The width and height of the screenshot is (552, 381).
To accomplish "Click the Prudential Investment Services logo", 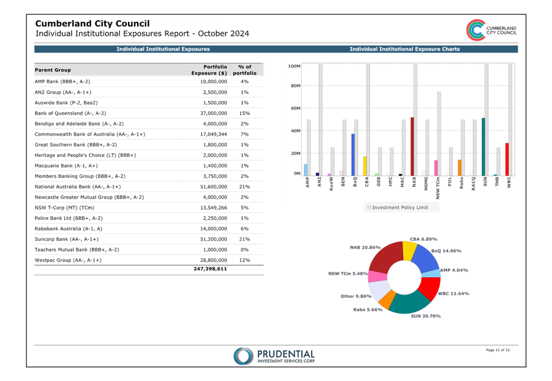I will 274,356.
